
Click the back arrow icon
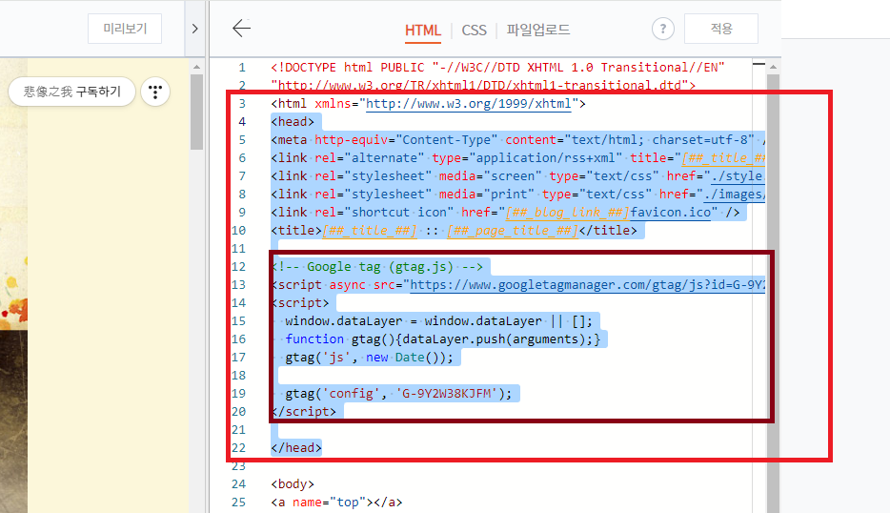(x=241, y=28)
